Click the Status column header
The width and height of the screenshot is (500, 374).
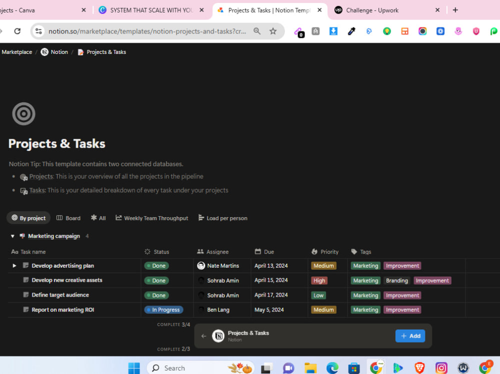pyautogui.click(x=157, y=252)
